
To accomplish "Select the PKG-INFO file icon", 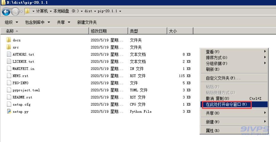I will tap(9, 83).
